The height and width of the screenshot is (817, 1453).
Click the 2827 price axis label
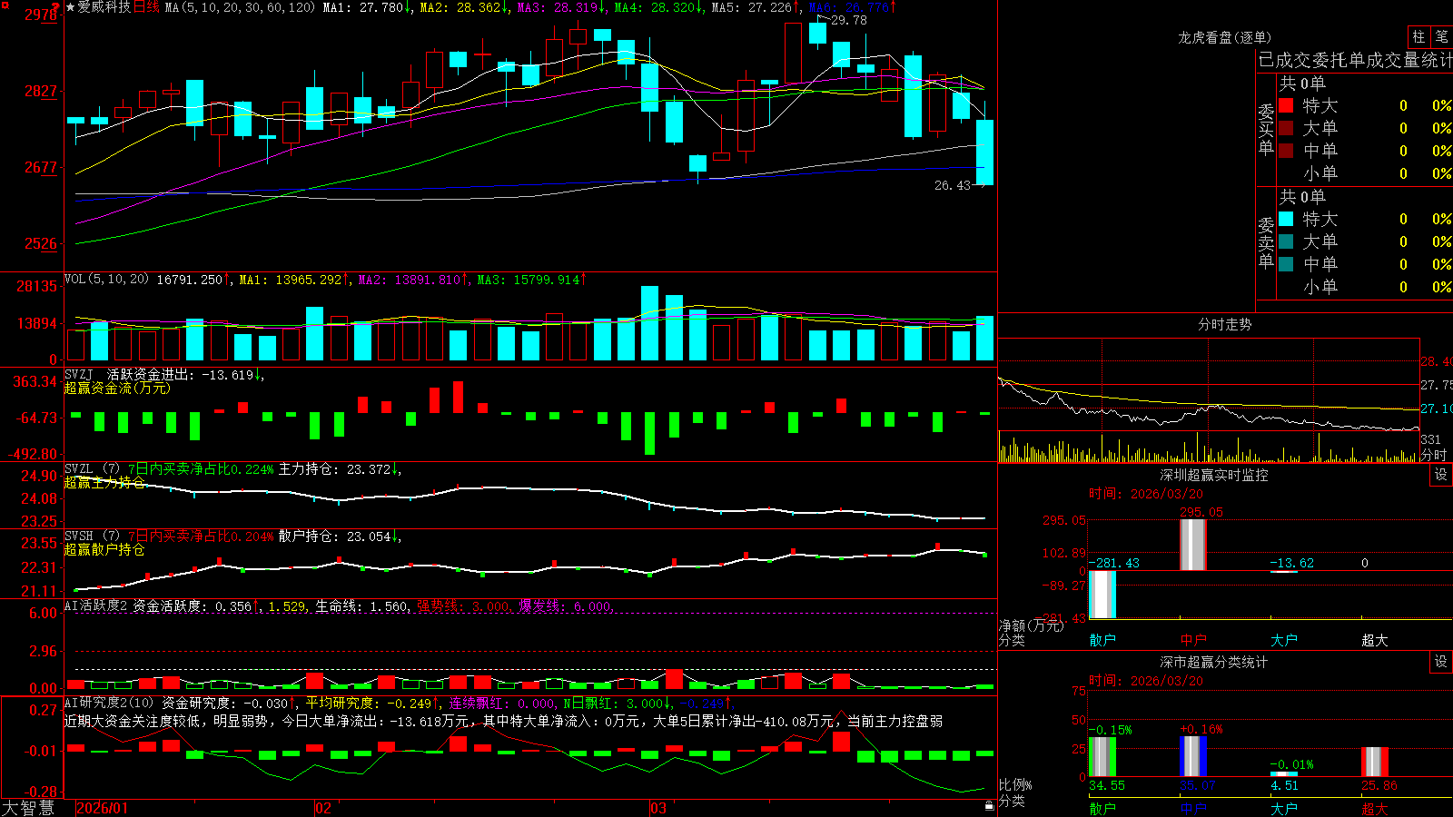point(41,91)
